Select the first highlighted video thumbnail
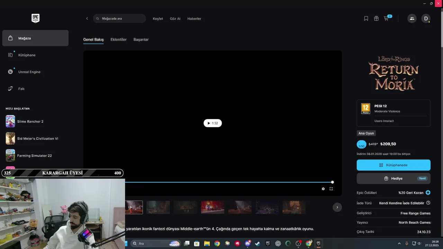This screenshot has width=443, height=249. 134,207
